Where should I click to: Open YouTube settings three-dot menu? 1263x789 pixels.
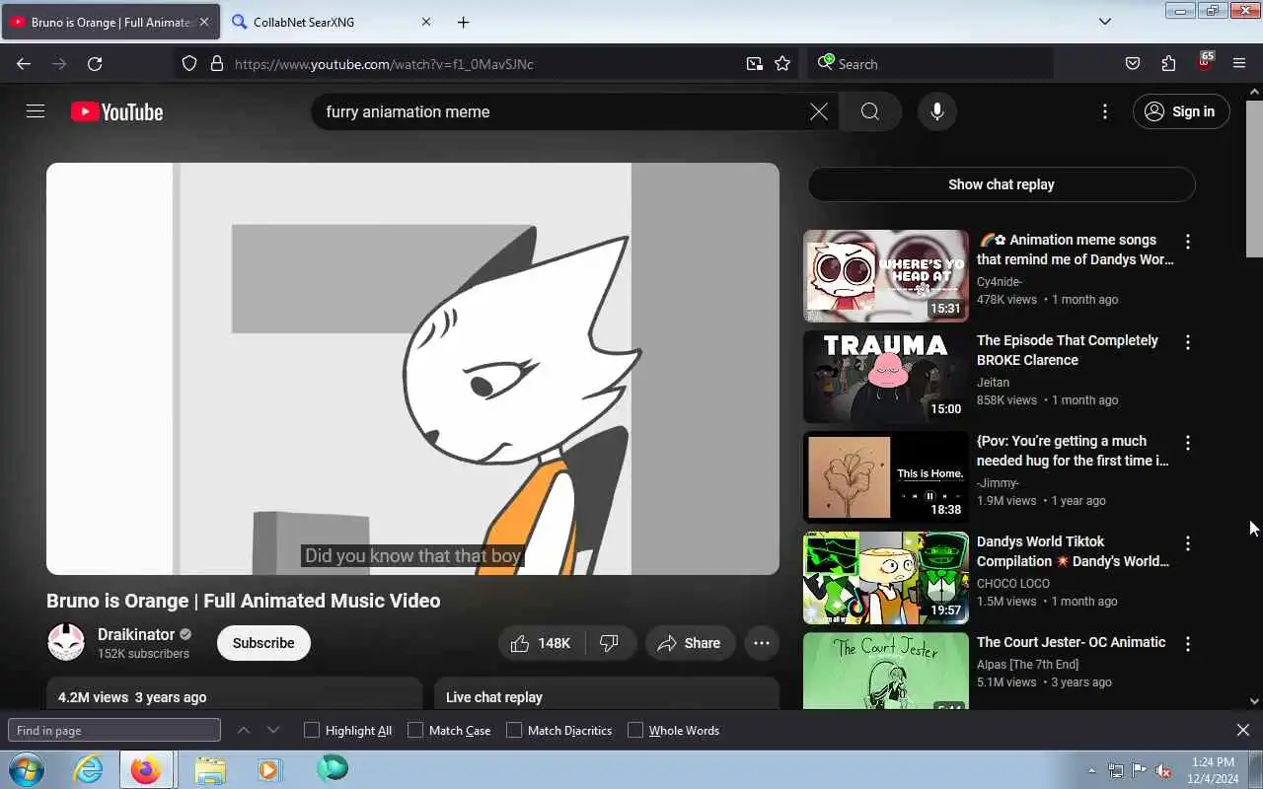pos(1105,111)
